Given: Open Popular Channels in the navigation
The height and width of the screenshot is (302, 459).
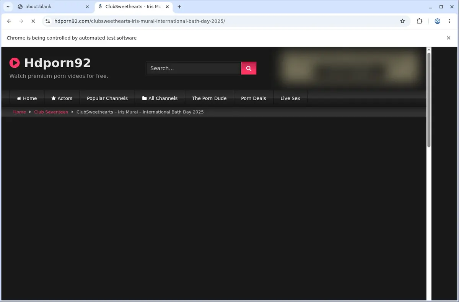Looking at the screenshot, I should tap(107, 98).
